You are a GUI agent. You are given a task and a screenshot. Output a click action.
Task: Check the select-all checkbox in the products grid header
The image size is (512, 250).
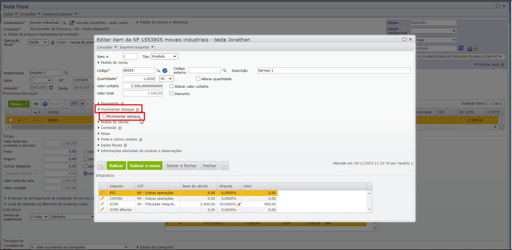click(11, 112)
